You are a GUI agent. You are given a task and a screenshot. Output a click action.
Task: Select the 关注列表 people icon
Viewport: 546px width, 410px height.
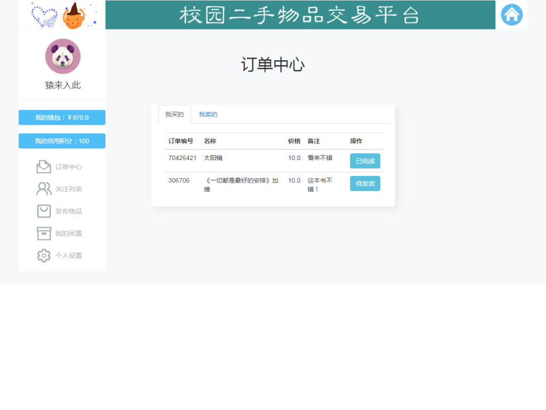44,189
